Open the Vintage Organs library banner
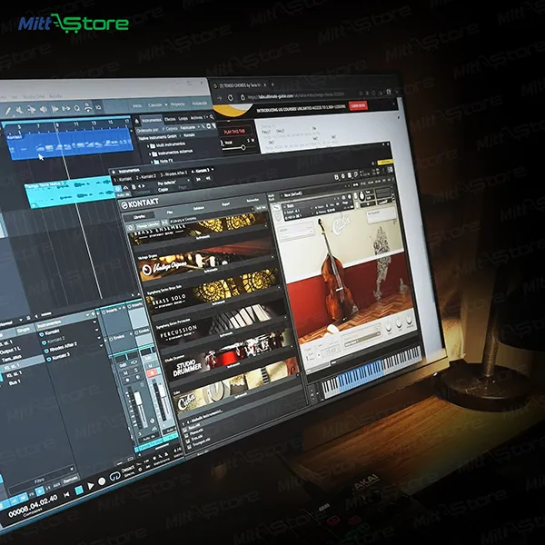545x545 pixels. click(207, 263)
